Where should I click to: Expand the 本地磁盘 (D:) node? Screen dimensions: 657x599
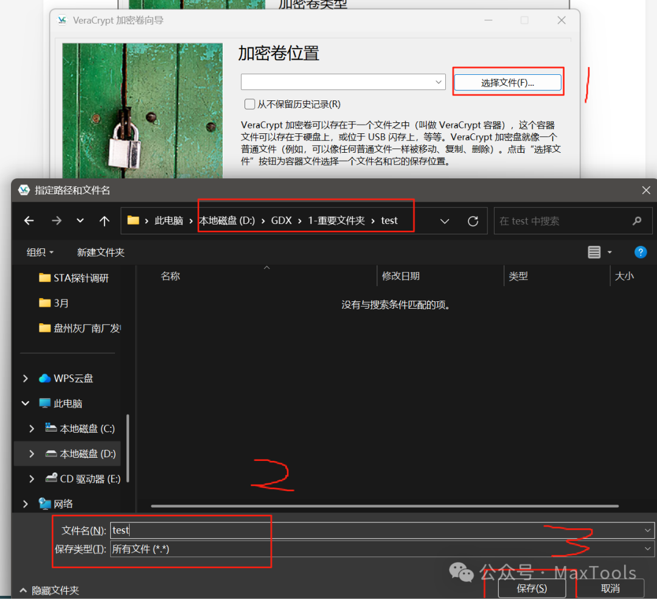[x=32, y=454]
